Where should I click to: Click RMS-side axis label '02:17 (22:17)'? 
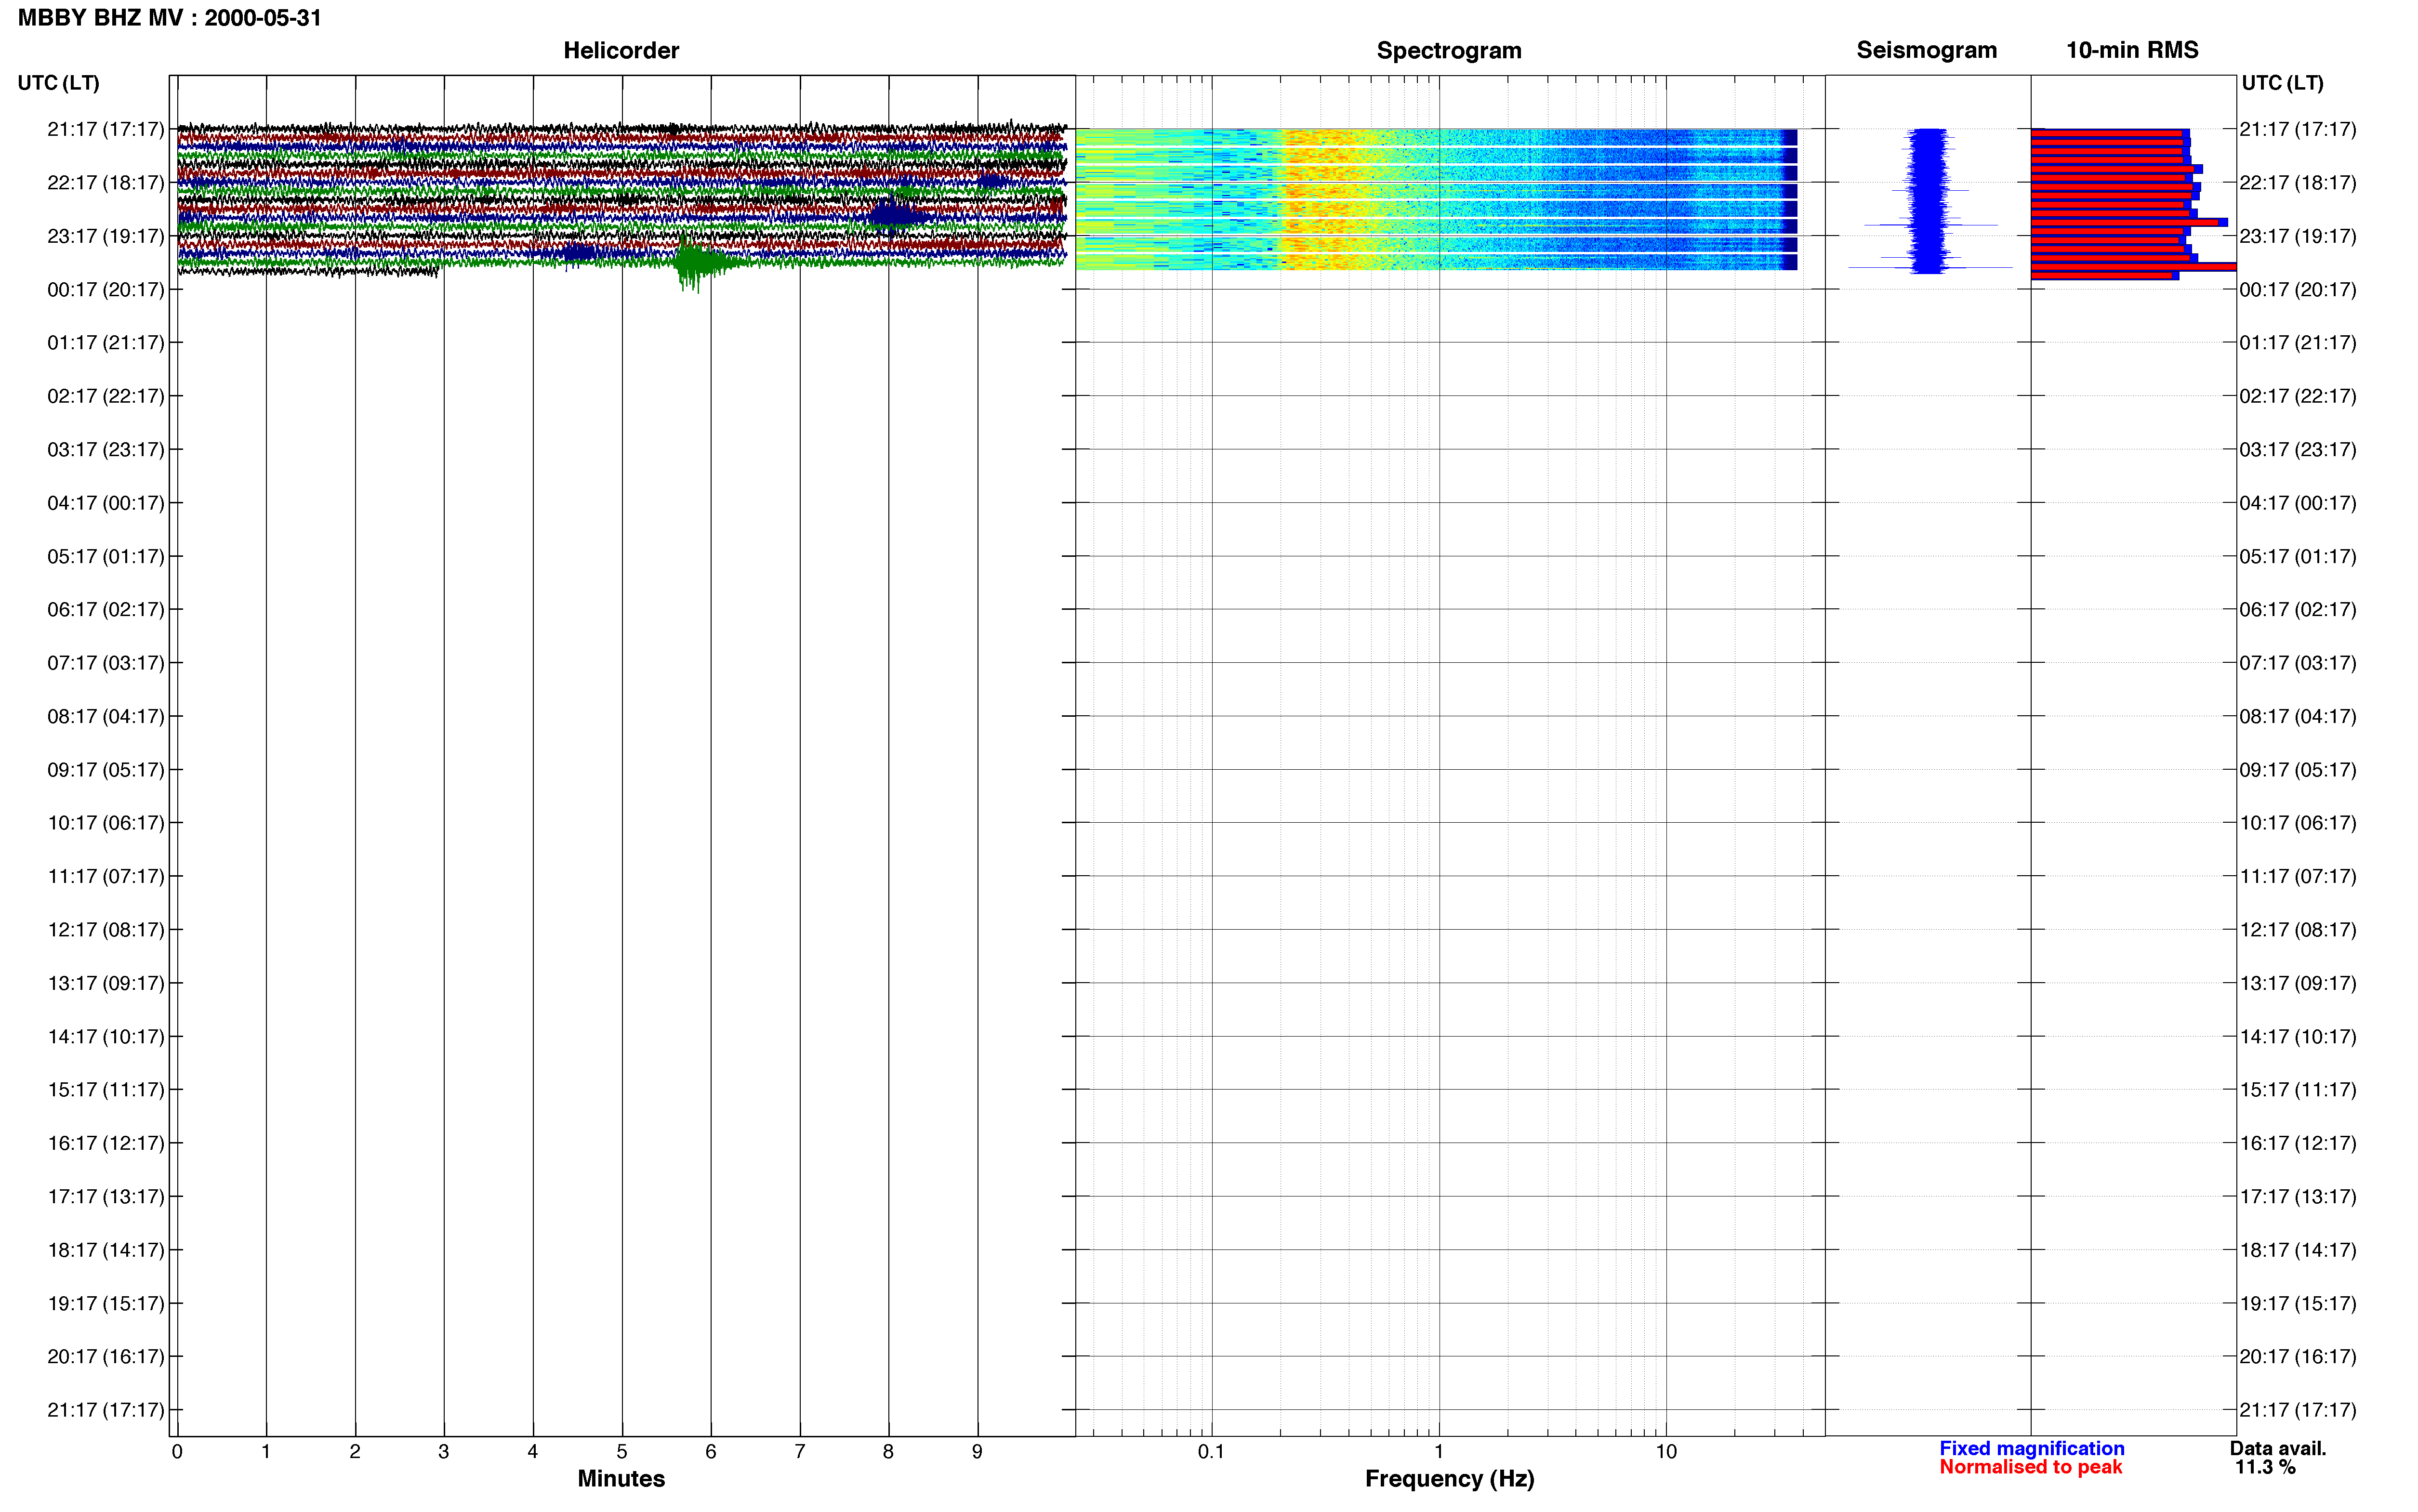pos(2298,396)
